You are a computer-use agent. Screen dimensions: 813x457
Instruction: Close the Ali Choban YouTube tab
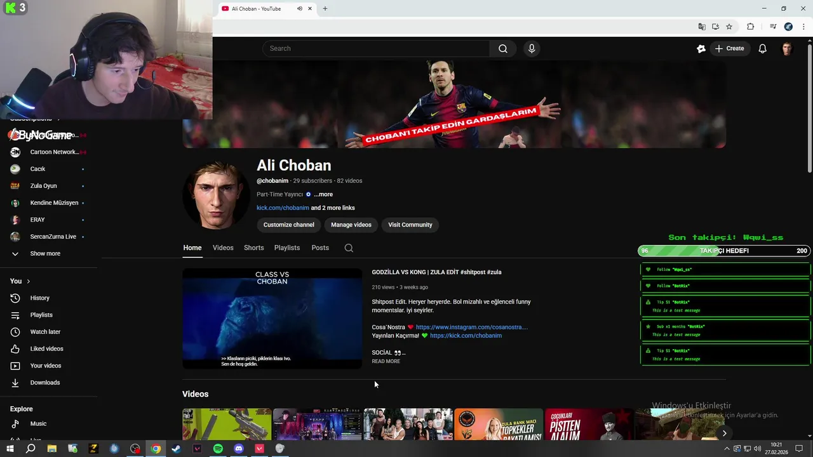coord(310,9)
